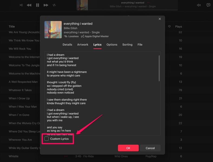Click the song title 'everything i wanted' in dialog

pos(78,23)
